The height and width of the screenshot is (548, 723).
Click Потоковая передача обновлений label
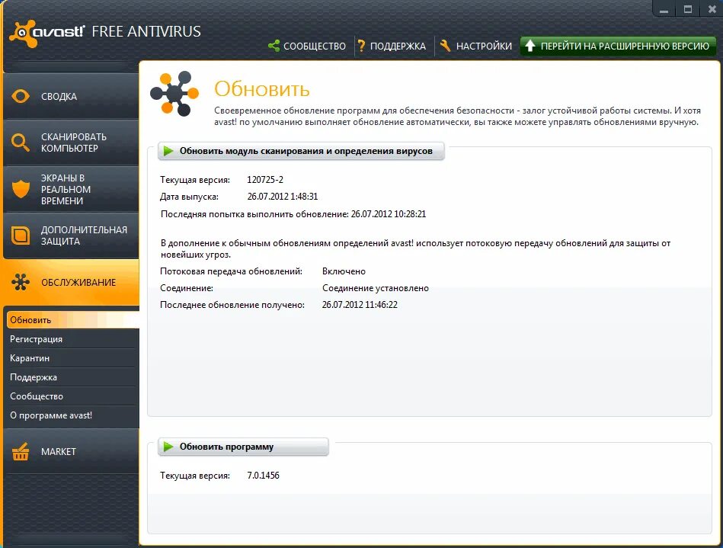(231, 271)
